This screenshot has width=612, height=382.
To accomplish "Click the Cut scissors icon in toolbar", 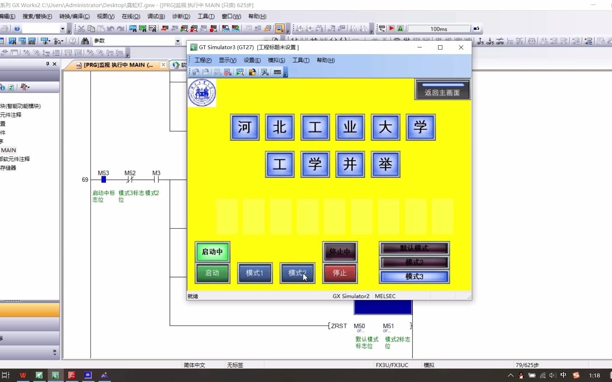I will coord(81,29).
